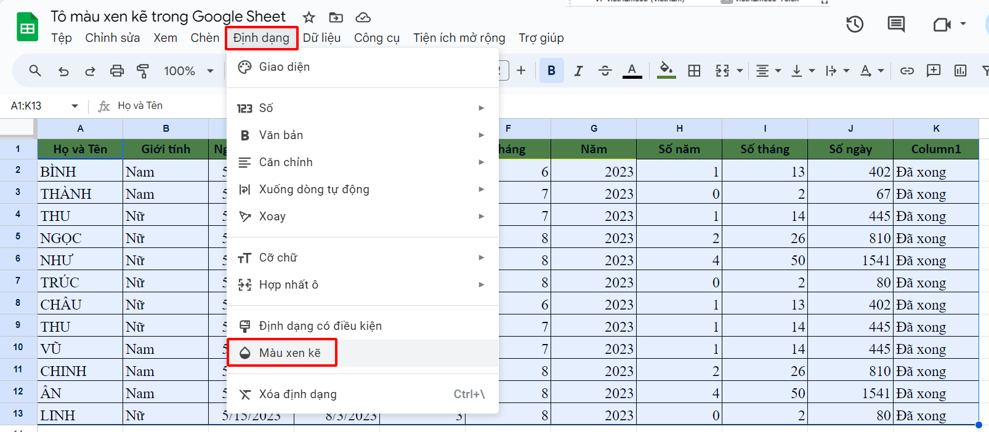This screenshot has width=989, height=432.
Task: Star this spreadsheet document
Action: click(x=309, y=17)
